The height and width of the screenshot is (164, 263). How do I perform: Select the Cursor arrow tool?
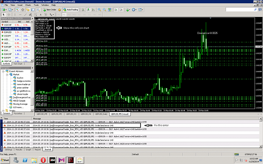[x=3, y=15]
